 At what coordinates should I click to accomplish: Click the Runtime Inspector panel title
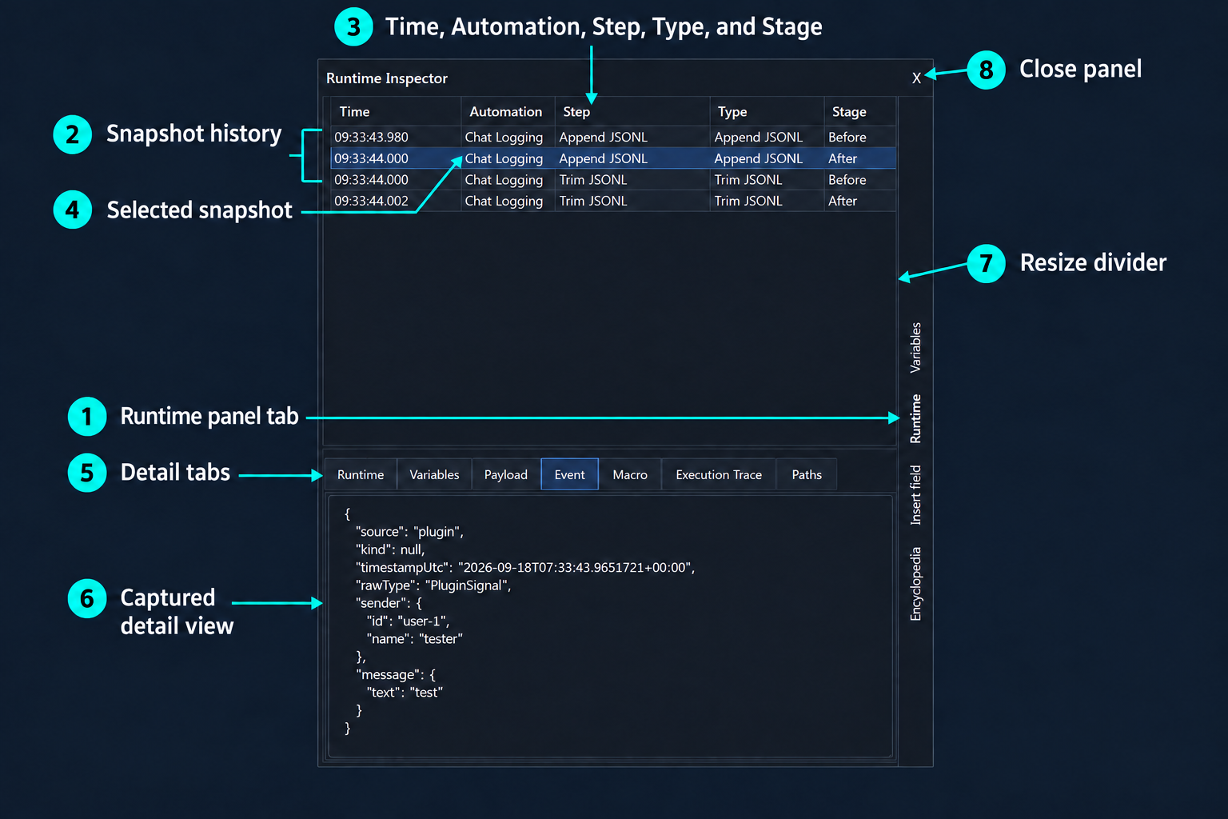(x=387, y=78)
